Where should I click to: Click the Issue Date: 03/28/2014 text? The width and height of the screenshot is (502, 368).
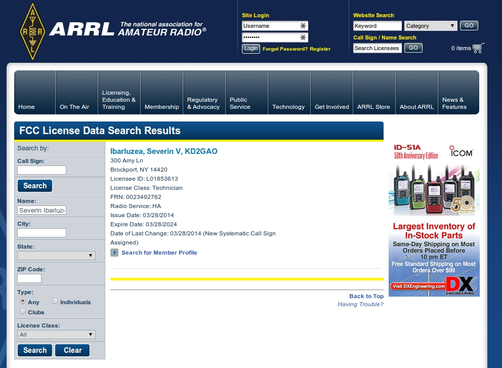coord(142,215)
